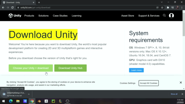
Task: Click the scrollbar down arrow
Action: point(184,89)
